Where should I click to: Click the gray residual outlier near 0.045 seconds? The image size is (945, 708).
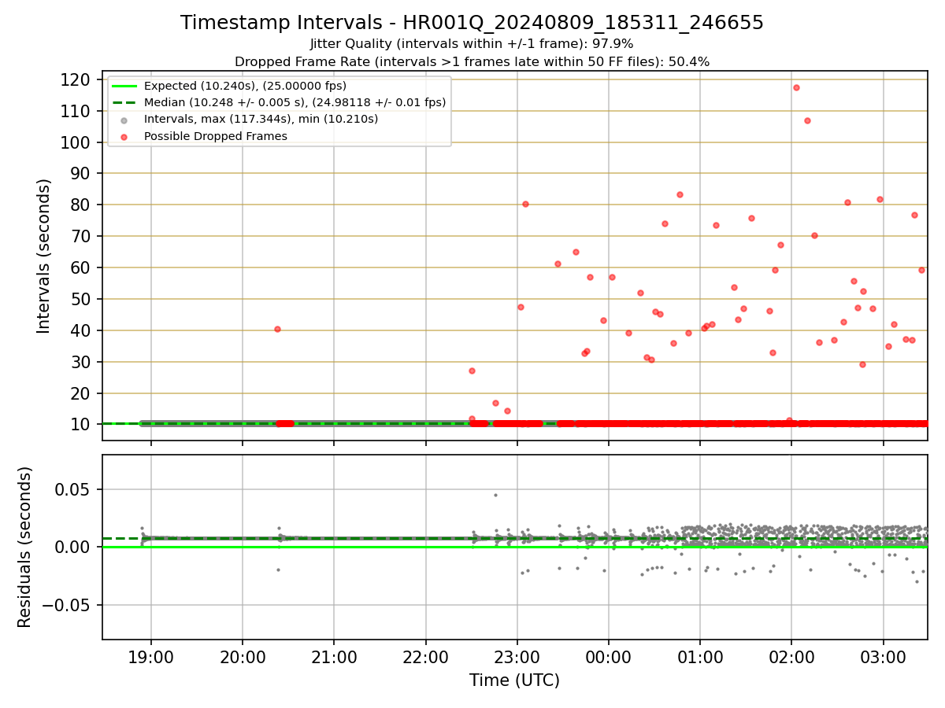point(495,495)
